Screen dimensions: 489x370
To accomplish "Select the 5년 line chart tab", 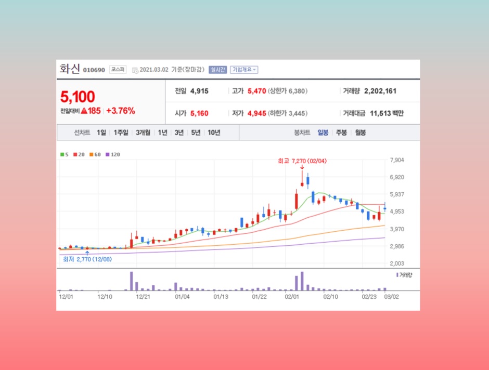I will click(196, 133).
